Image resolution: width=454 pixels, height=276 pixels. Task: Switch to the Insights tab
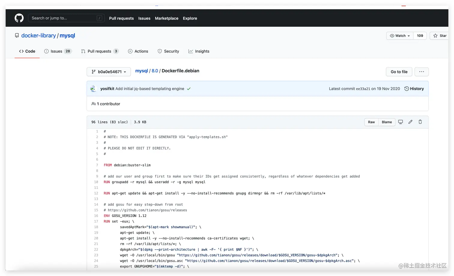[x=199, y=51]
